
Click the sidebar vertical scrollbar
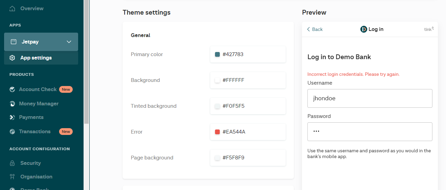(86, 61)
